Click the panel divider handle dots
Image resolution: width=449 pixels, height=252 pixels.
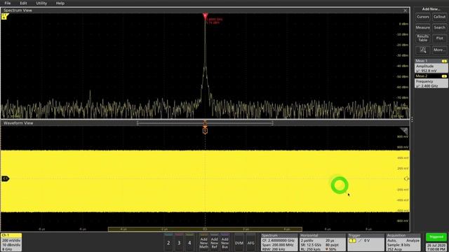[x=412, y=119]
